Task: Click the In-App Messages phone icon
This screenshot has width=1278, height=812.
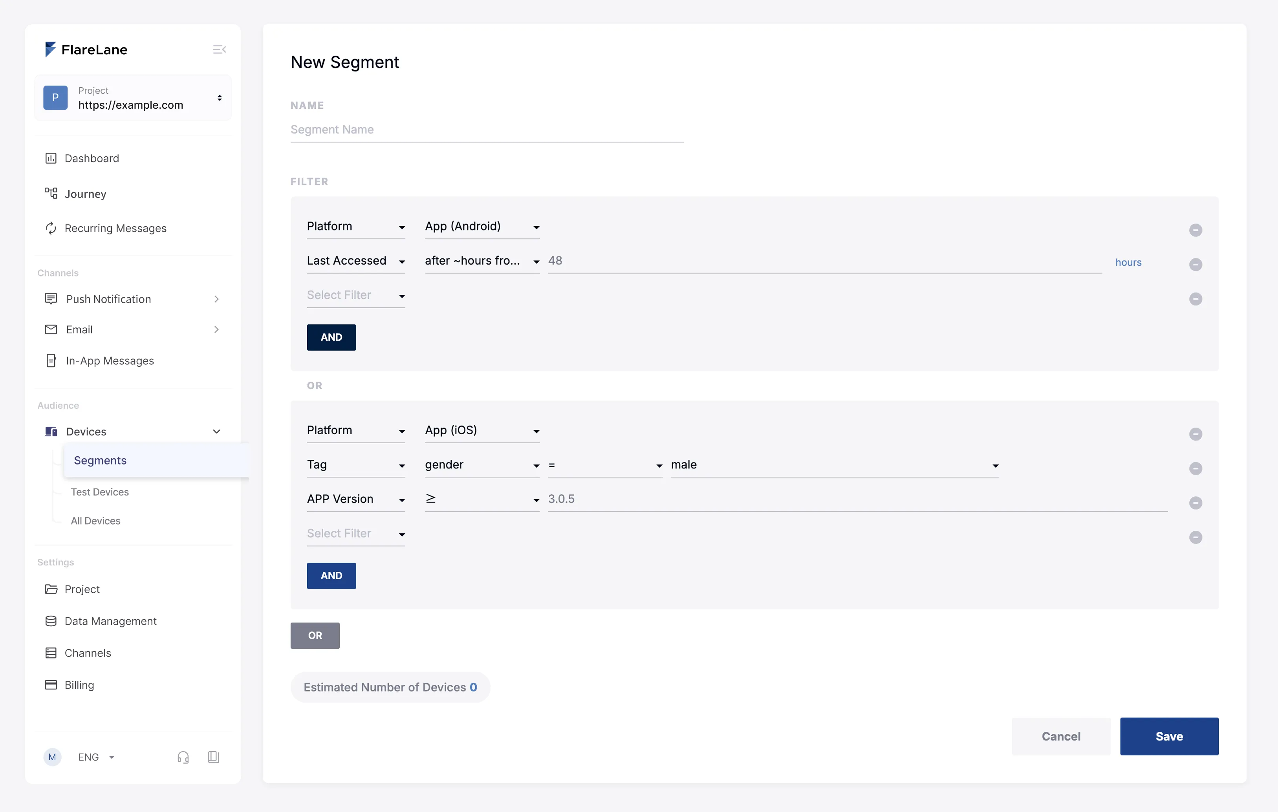Action: [x=51, y=360]
